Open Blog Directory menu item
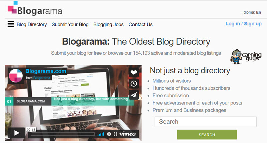This screenshot has height=143, width=267. (32, 24)
